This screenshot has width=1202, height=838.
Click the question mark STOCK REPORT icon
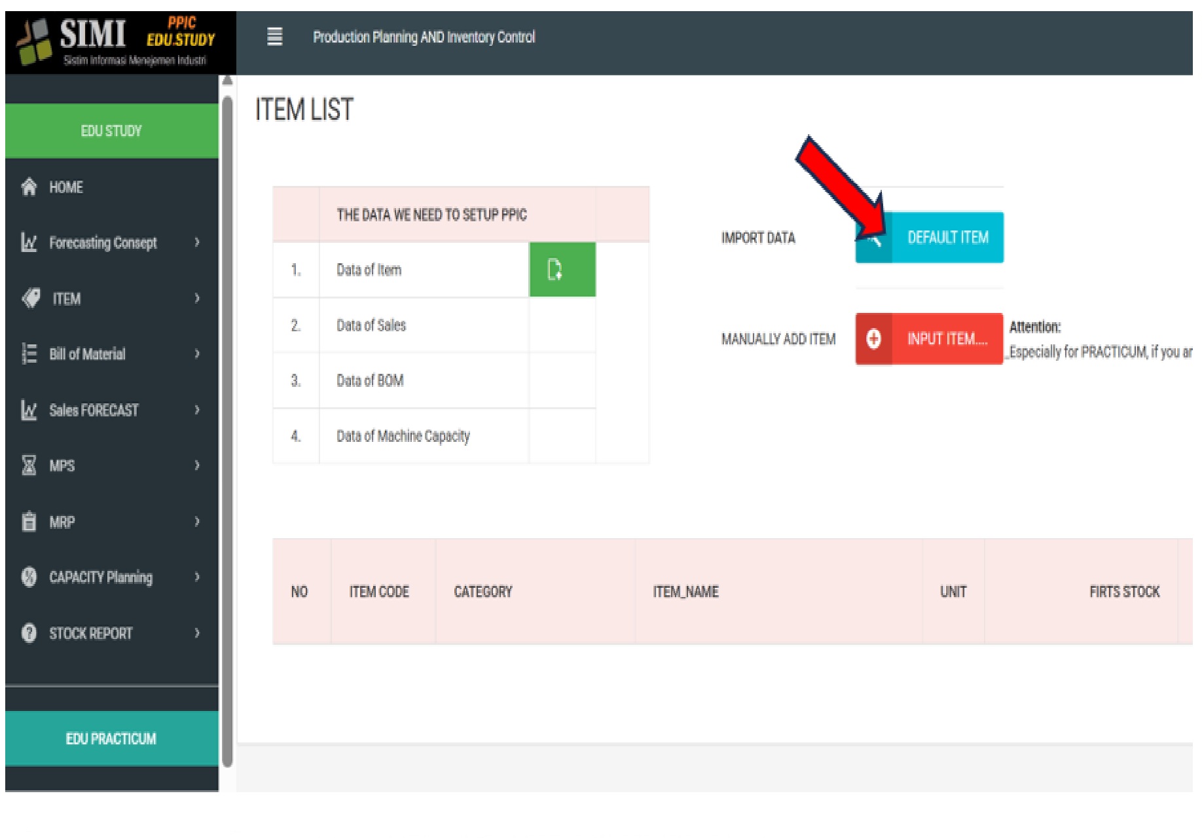[29, 633]
